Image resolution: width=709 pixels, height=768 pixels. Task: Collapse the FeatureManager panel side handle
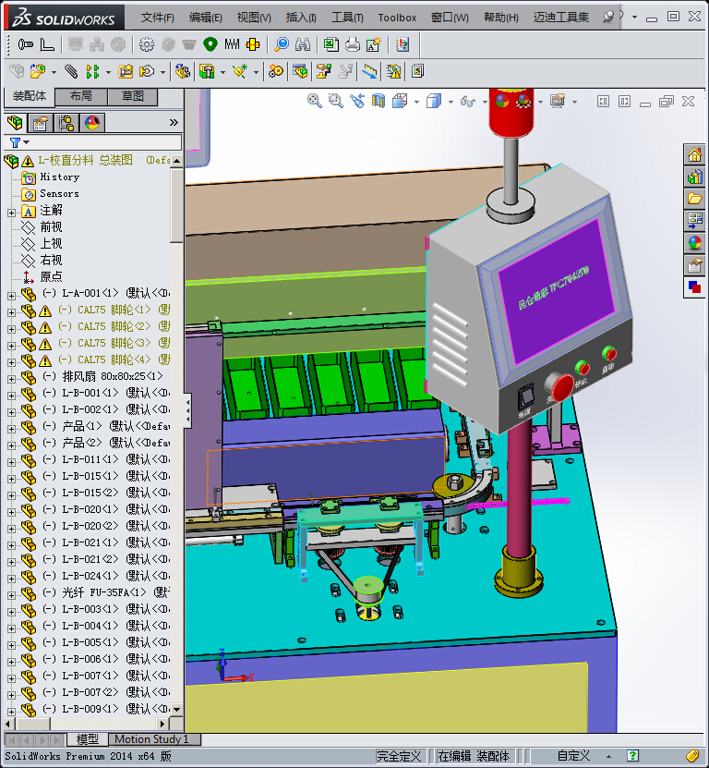click(188, 411)
